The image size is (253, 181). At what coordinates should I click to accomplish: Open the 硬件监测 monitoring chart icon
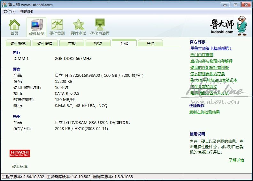tap(57, 27)
